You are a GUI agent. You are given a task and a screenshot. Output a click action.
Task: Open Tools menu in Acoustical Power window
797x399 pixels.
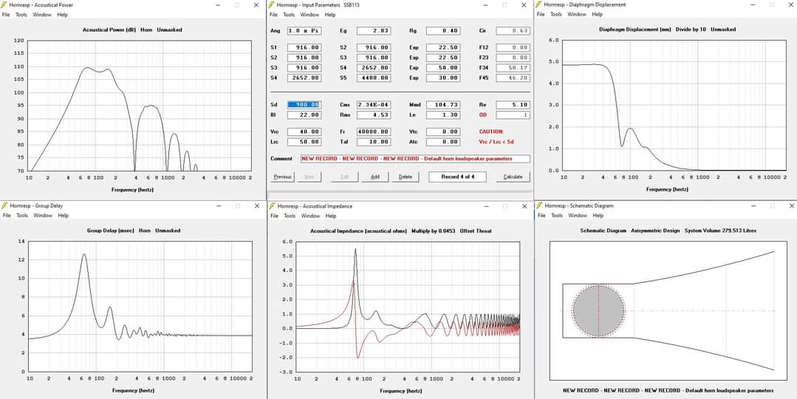pos(21,15)
